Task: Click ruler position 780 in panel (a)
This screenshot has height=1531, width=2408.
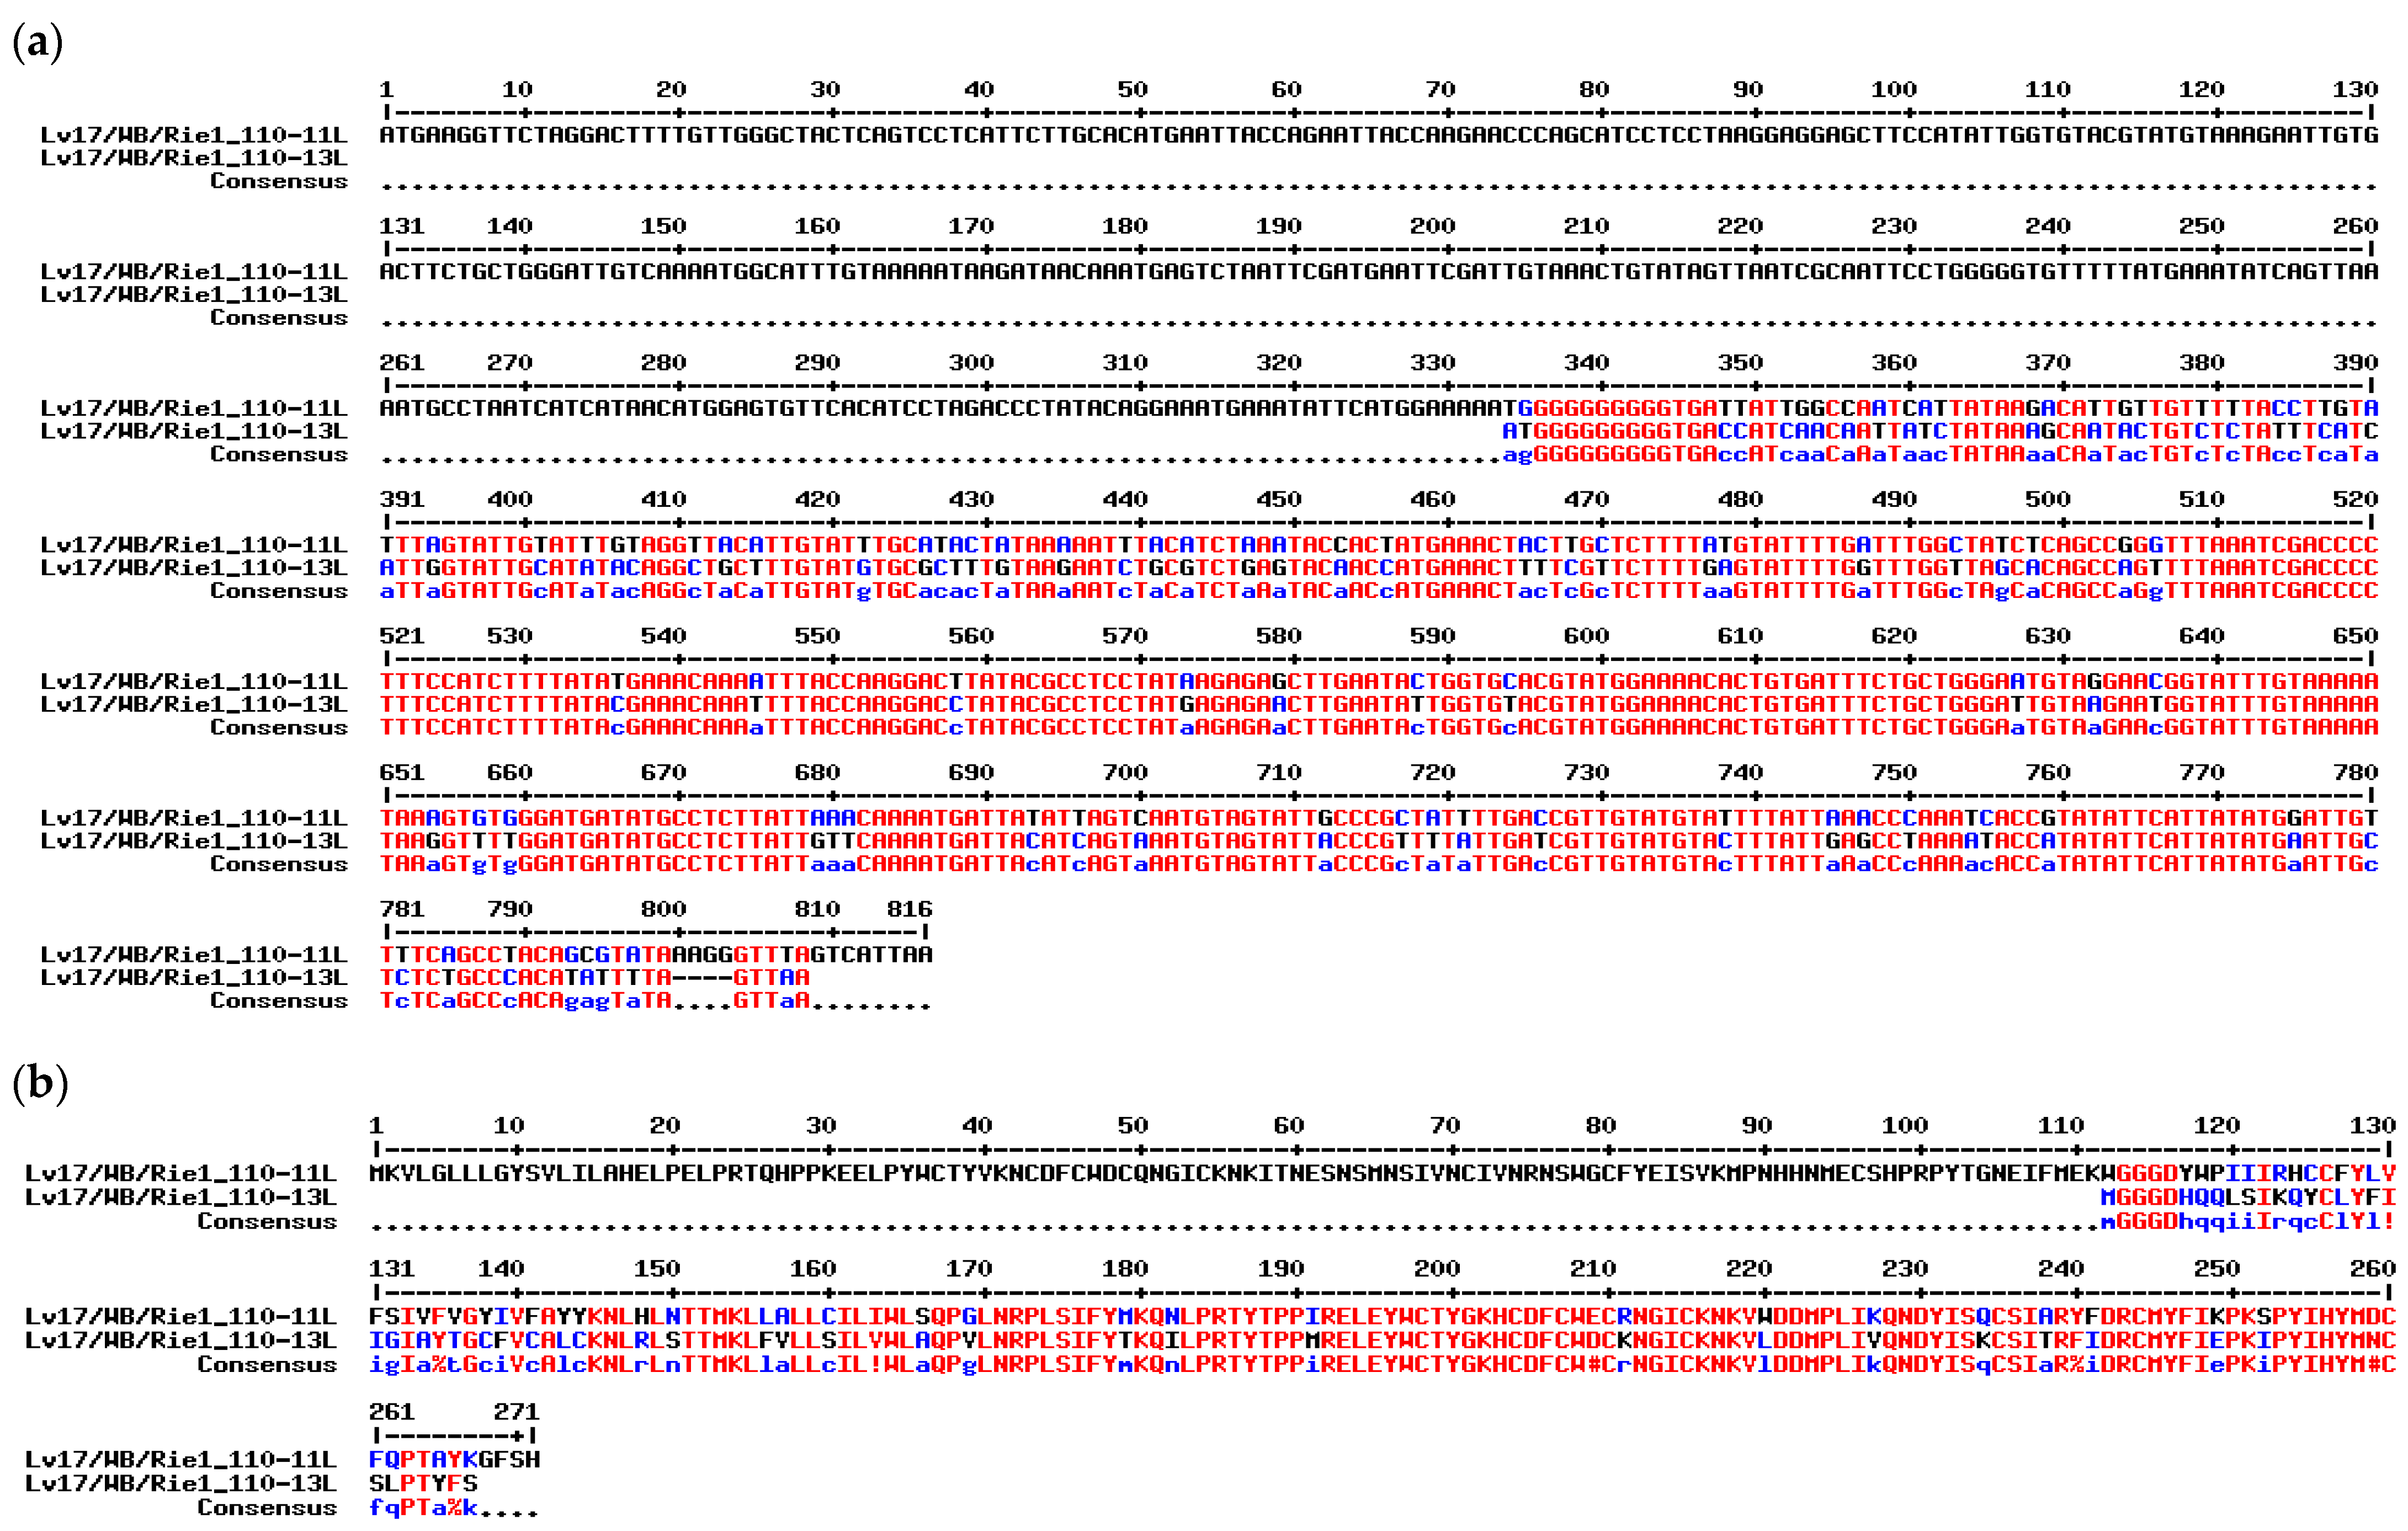Action: [x=2355, y=772]
